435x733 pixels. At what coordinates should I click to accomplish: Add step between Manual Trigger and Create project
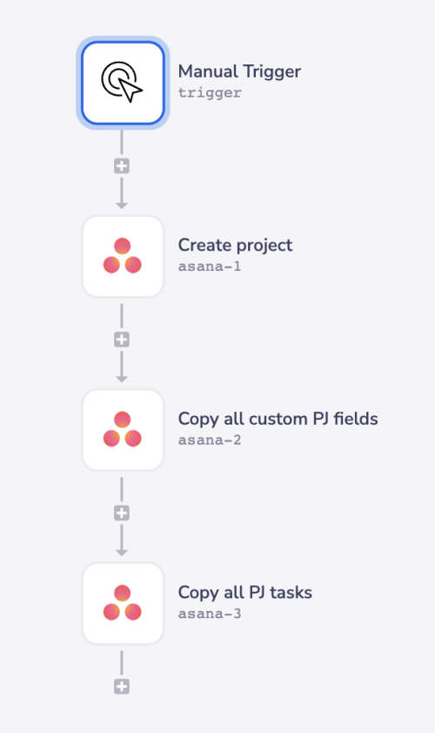[x=122, y=166]
